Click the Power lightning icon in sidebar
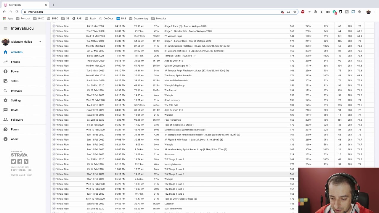The width and height of the screenshot is (379, 213). [x=5, y=71]
